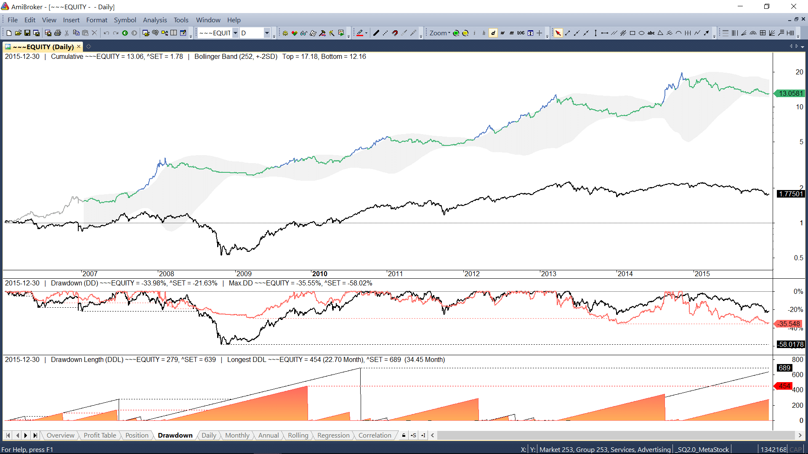This screenshot has width=808, height=454.
Task: Toggle the daily 'd' interval button
Action: (x=493, y=33)
